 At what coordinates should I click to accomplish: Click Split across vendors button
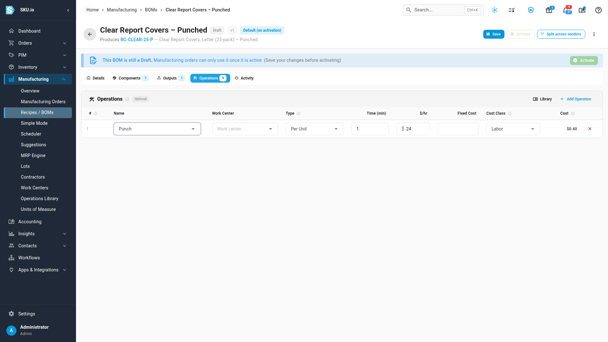(x=561, y=34)
